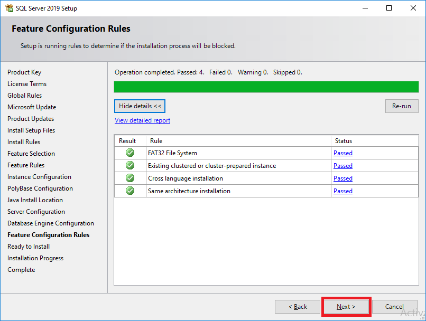Click FAT32 File System rule text
Image resolution: width=426 pixels, height=321 pixels.
(172, 153)
